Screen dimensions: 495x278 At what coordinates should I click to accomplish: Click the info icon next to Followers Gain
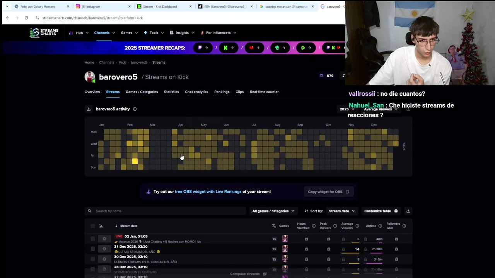pyautogui.click(x=404, y=226)
